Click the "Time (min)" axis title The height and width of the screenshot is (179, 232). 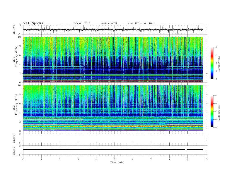117,162
